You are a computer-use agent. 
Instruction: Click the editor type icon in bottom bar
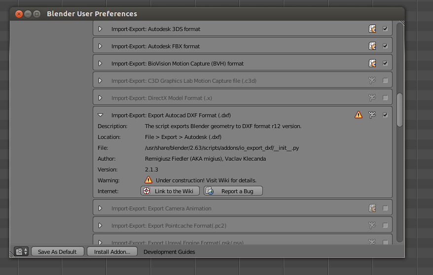[x=20, y=251]
